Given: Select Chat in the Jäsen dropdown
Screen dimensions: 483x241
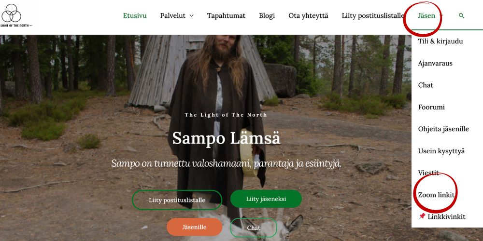Looking at the screenshot, I should coord(426,85).
